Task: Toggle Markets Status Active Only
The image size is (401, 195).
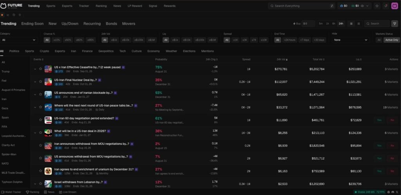Action: click(392, 40)
